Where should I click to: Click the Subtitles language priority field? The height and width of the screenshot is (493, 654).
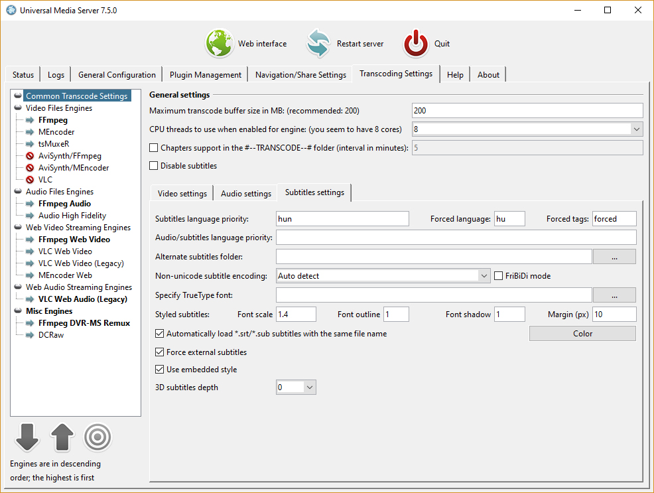pos(342,219)
